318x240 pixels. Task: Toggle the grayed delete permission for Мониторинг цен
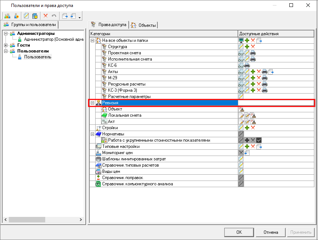click(241, 153)
